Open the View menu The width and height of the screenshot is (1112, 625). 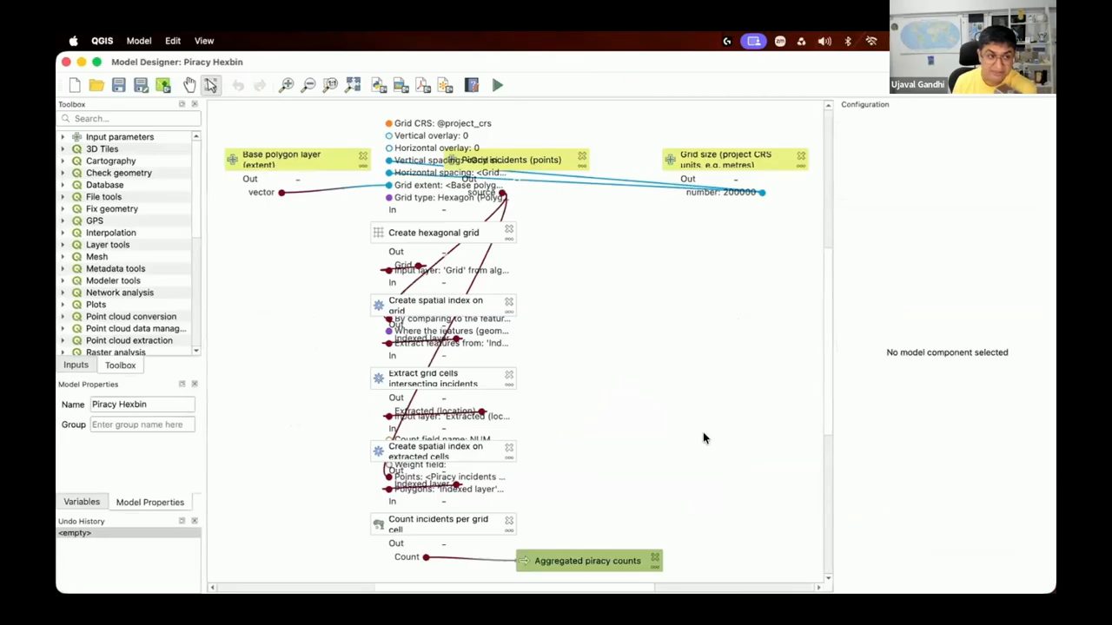click(x=204, y=41)
